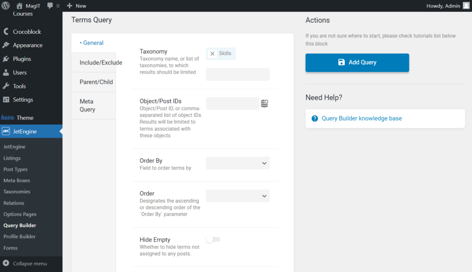Click the Terms Query heading text
The width and height of the screenshot is (472, 272).
point(92,20)
